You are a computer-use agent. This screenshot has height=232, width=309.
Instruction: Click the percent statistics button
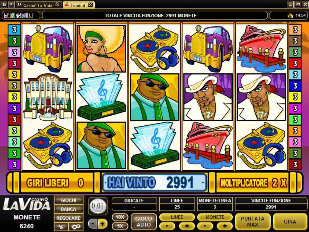61,227
